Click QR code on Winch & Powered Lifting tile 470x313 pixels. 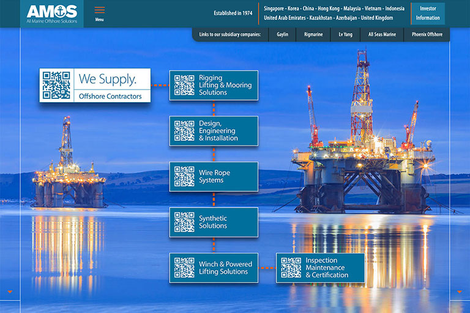tap(184, 268)
